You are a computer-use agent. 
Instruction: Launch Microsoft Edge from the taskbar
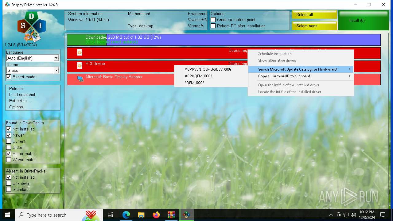[126, 215]
